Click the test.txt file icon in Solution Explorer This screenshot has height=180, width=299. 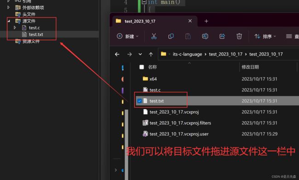click(x=24, y=34)
